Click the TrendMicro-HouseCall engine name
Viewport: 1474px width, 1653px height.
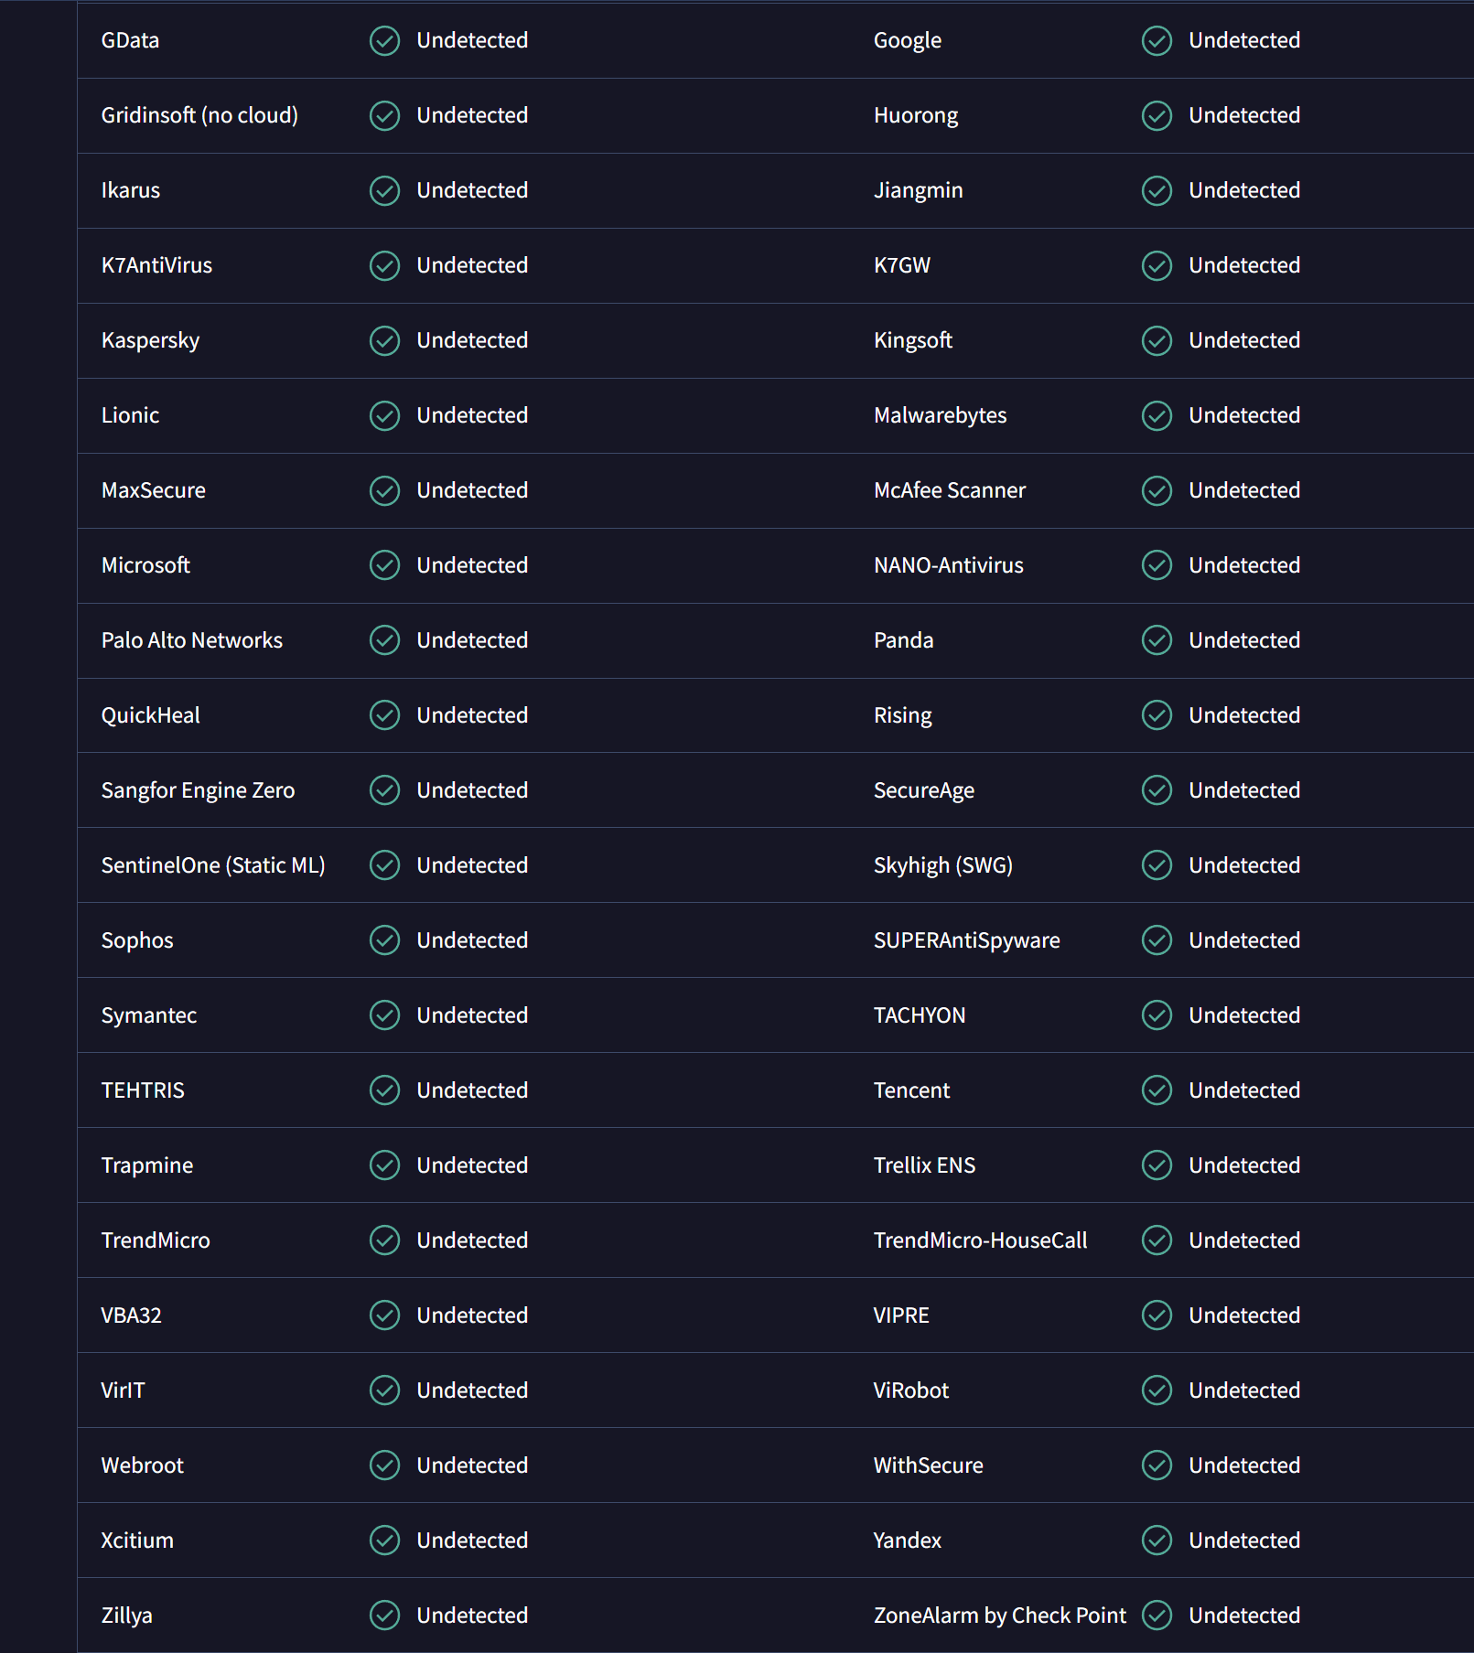980,1240
